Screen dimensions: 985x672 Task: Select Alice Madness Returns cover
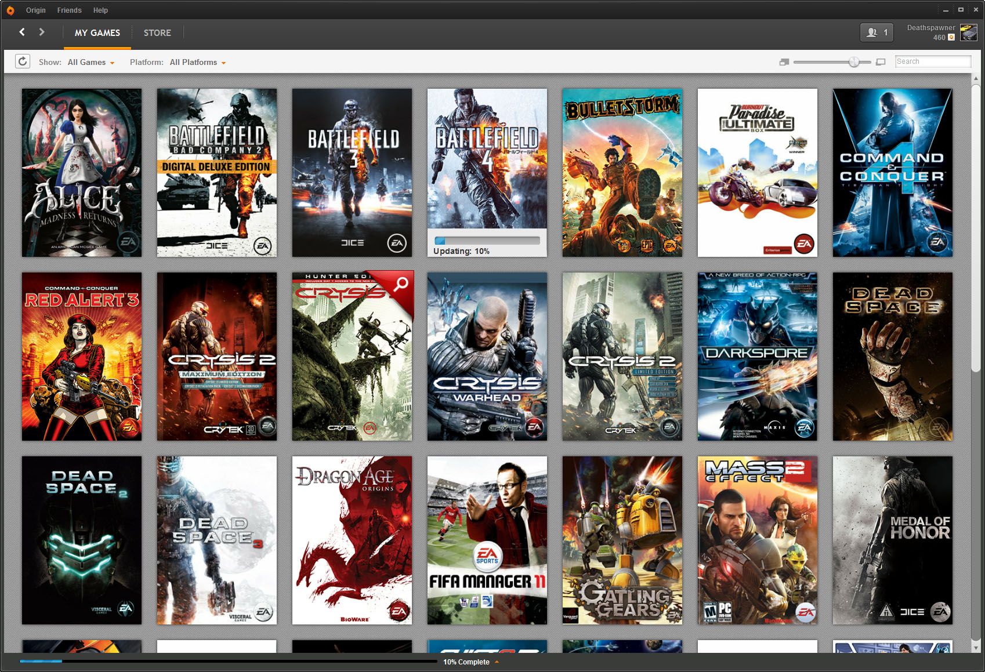tap(82, 173)
